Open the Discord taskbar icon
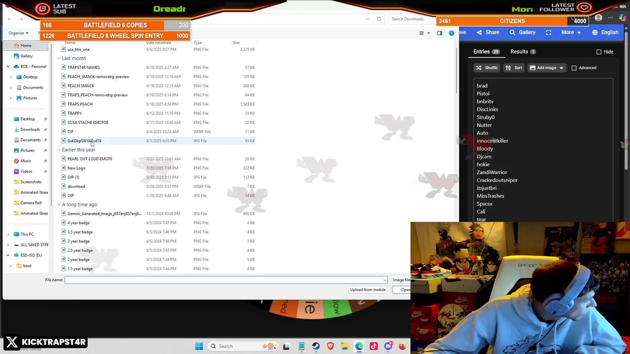The width and height of the screenshot is (630, 354). pos(388,346)
